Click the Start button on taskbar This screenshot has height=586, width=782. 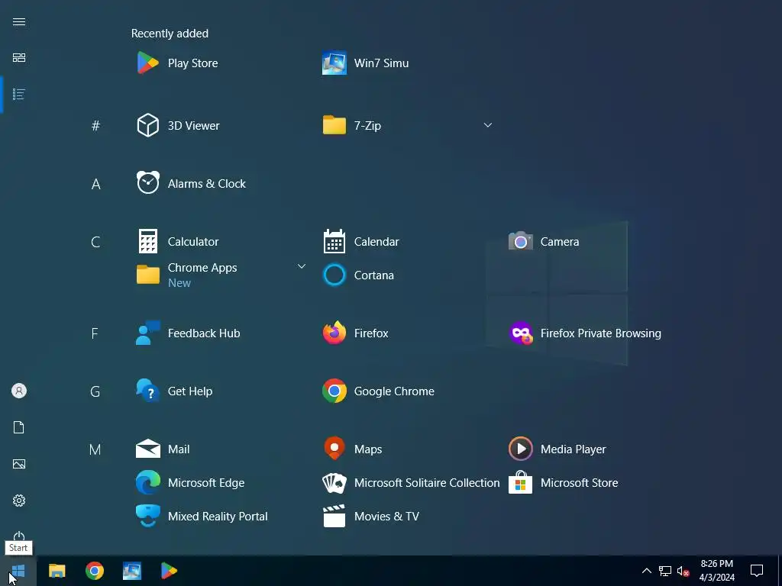[18, 571]
